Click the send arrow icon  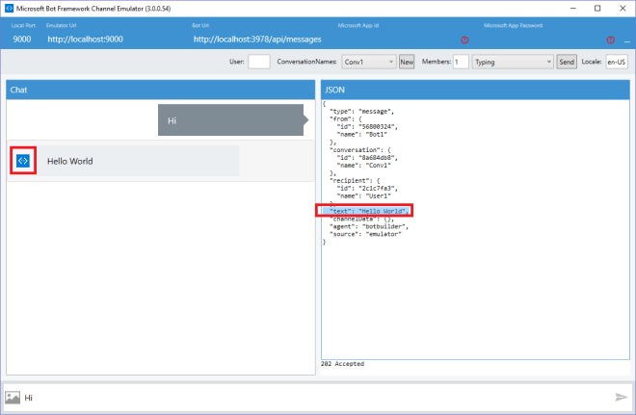pos(621,397)
